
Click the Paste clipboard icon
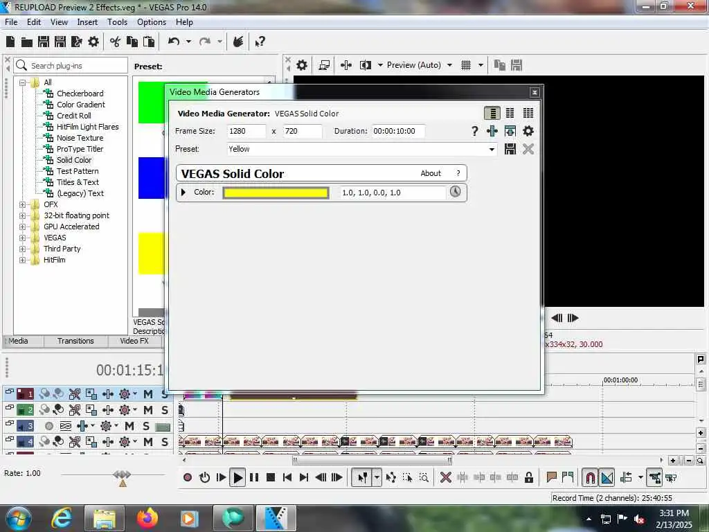coord(149,42)
